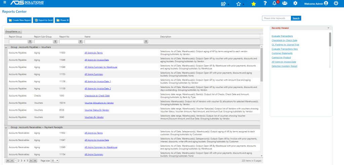344x165 pixels.
Task: Open Contract by Product recently viewed link
Action: pyautogui.click(x=281, y=57)
